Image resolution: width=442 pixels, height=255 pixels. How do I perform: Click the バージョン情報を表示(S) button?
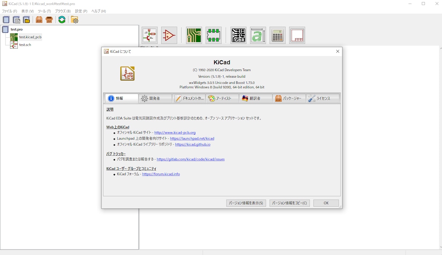246,203
